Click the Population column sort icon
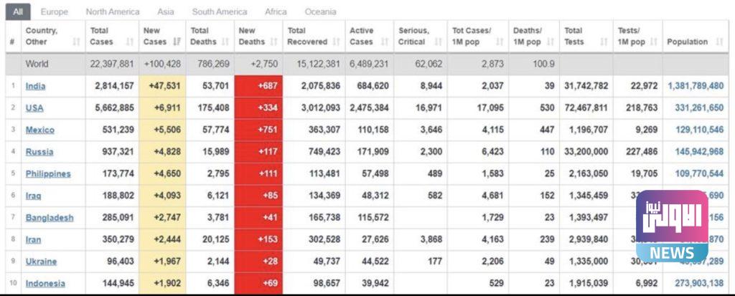735x296 pixels. (x=719, y=42)
